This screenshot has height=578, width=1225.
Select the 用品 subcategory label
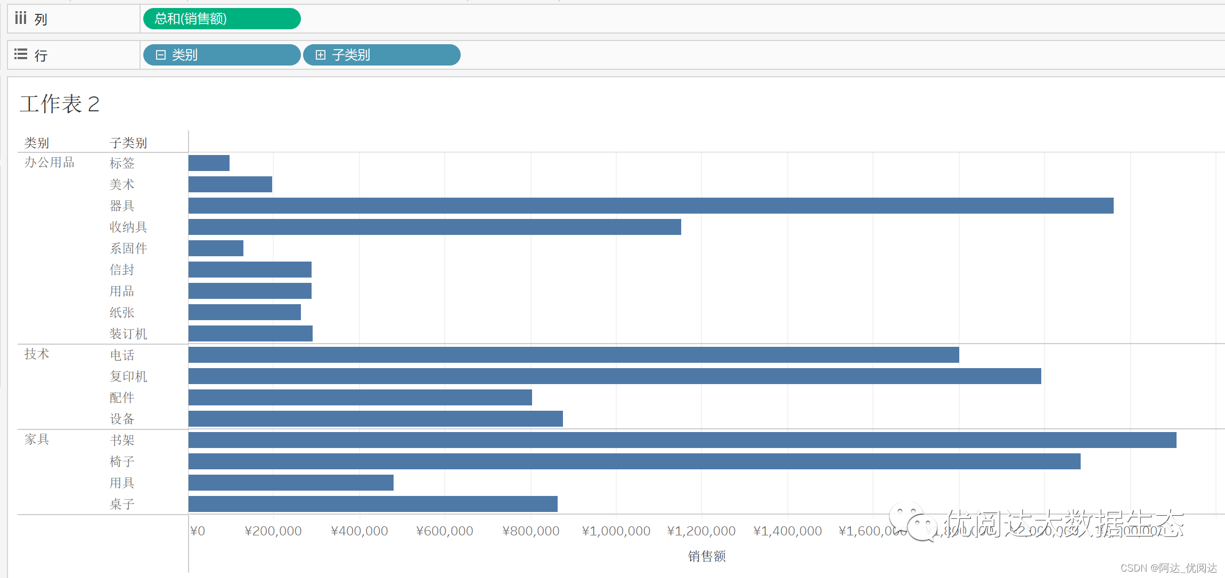122,291
